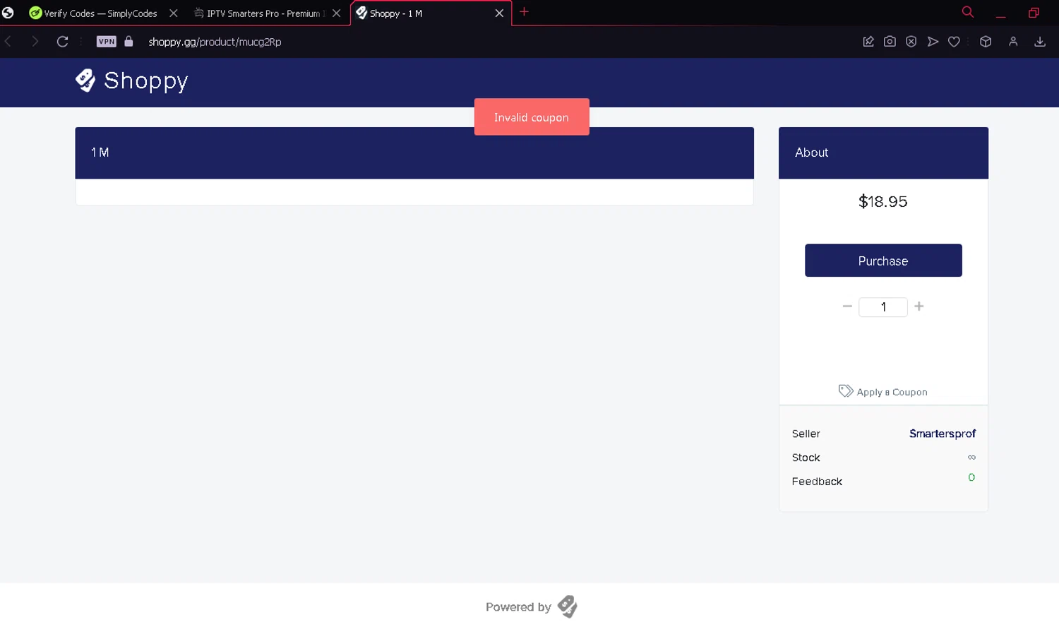
Task: Click the Shoppy logo in header
Action: [132, 80]
